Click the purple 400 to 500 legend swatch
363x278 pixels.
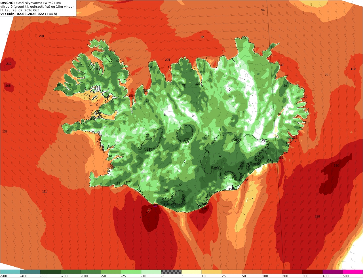click(332, 272)
